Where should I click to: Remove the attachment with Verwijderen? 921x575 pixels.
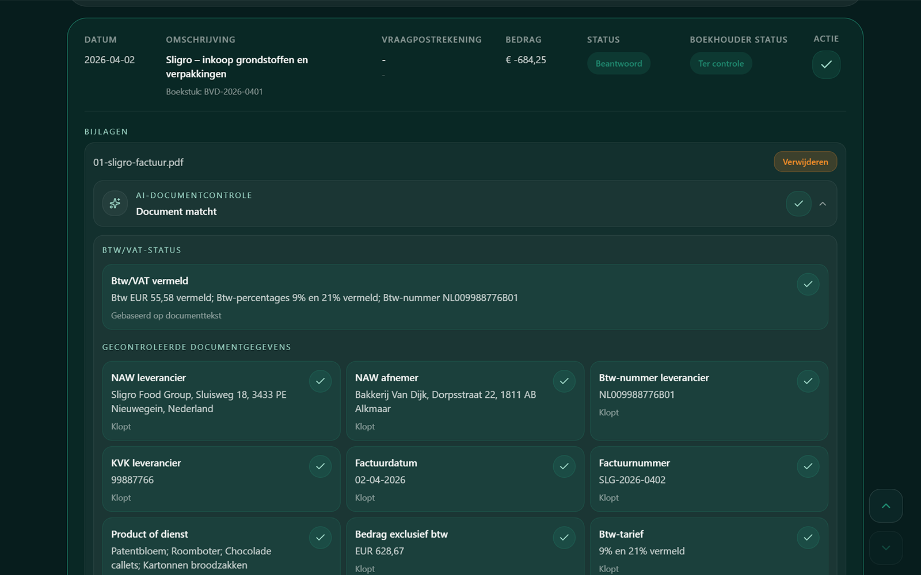click(805, 162)
